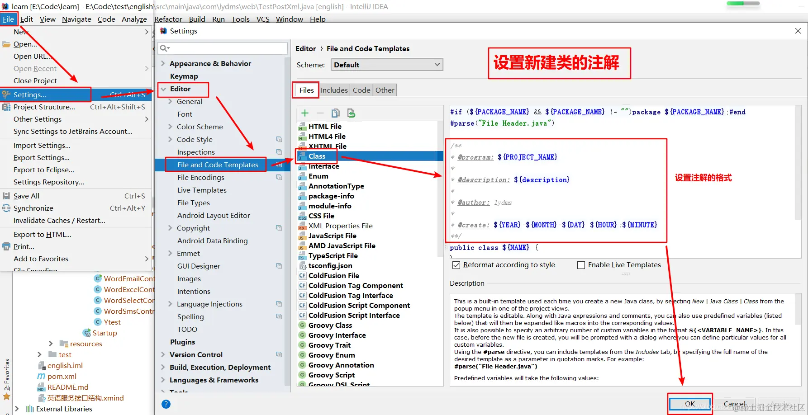Click the pom.xml maven file icon

pos(41,376)
